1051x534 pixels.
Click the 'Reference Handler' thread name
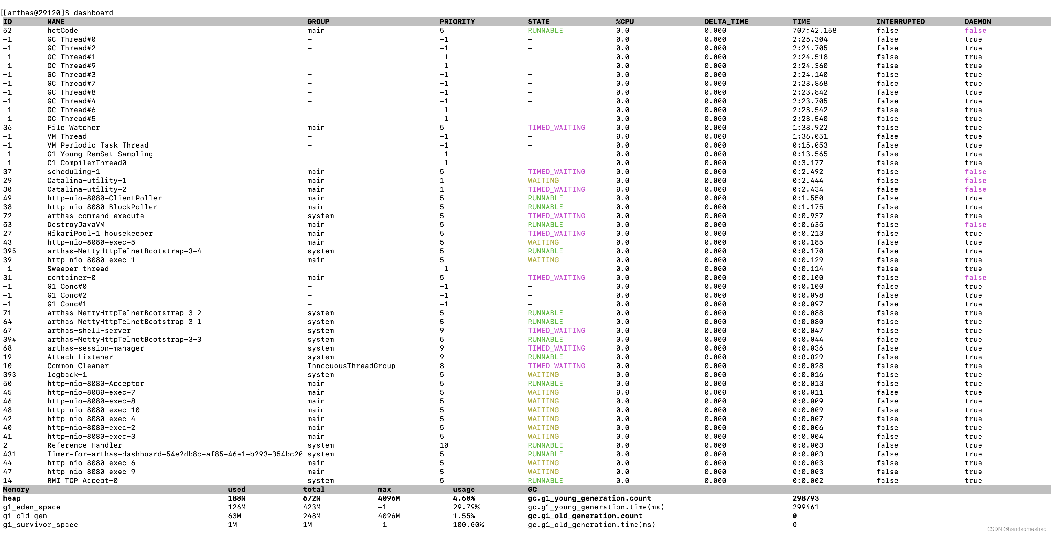click(x=84, y=445)
